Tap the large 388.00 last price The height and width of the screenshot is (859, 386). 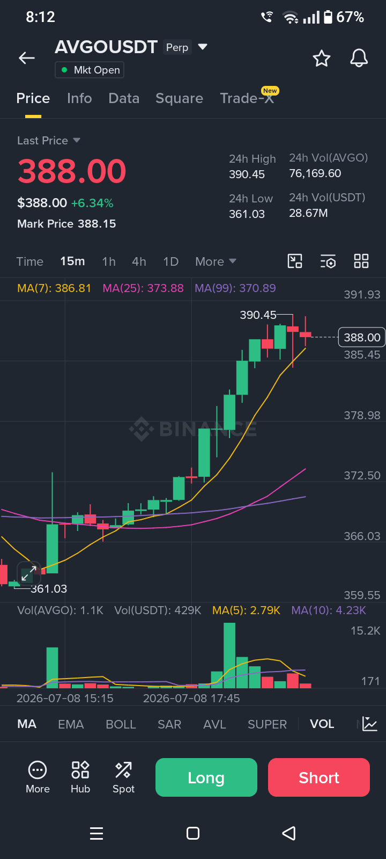pyautogui.click(x=72, y=171)
